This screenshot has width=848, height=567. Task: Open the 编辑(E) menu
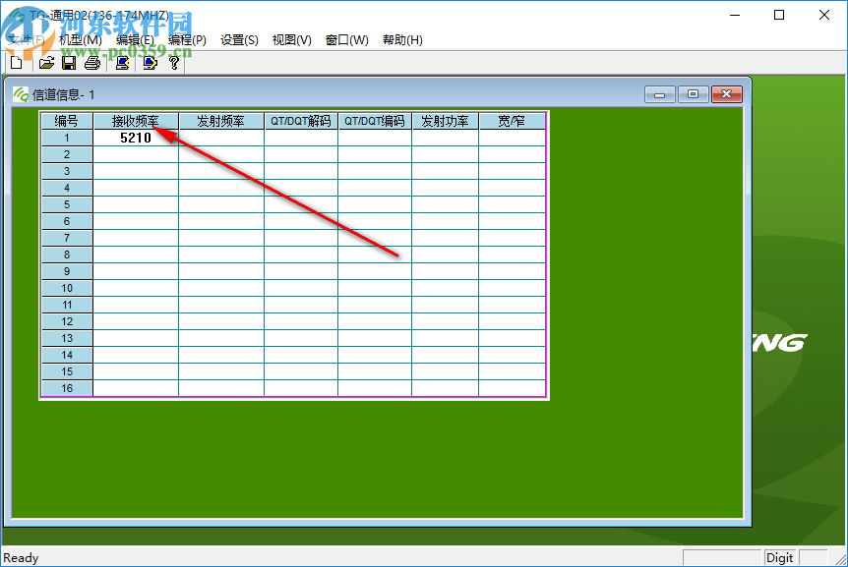point(135,40)
